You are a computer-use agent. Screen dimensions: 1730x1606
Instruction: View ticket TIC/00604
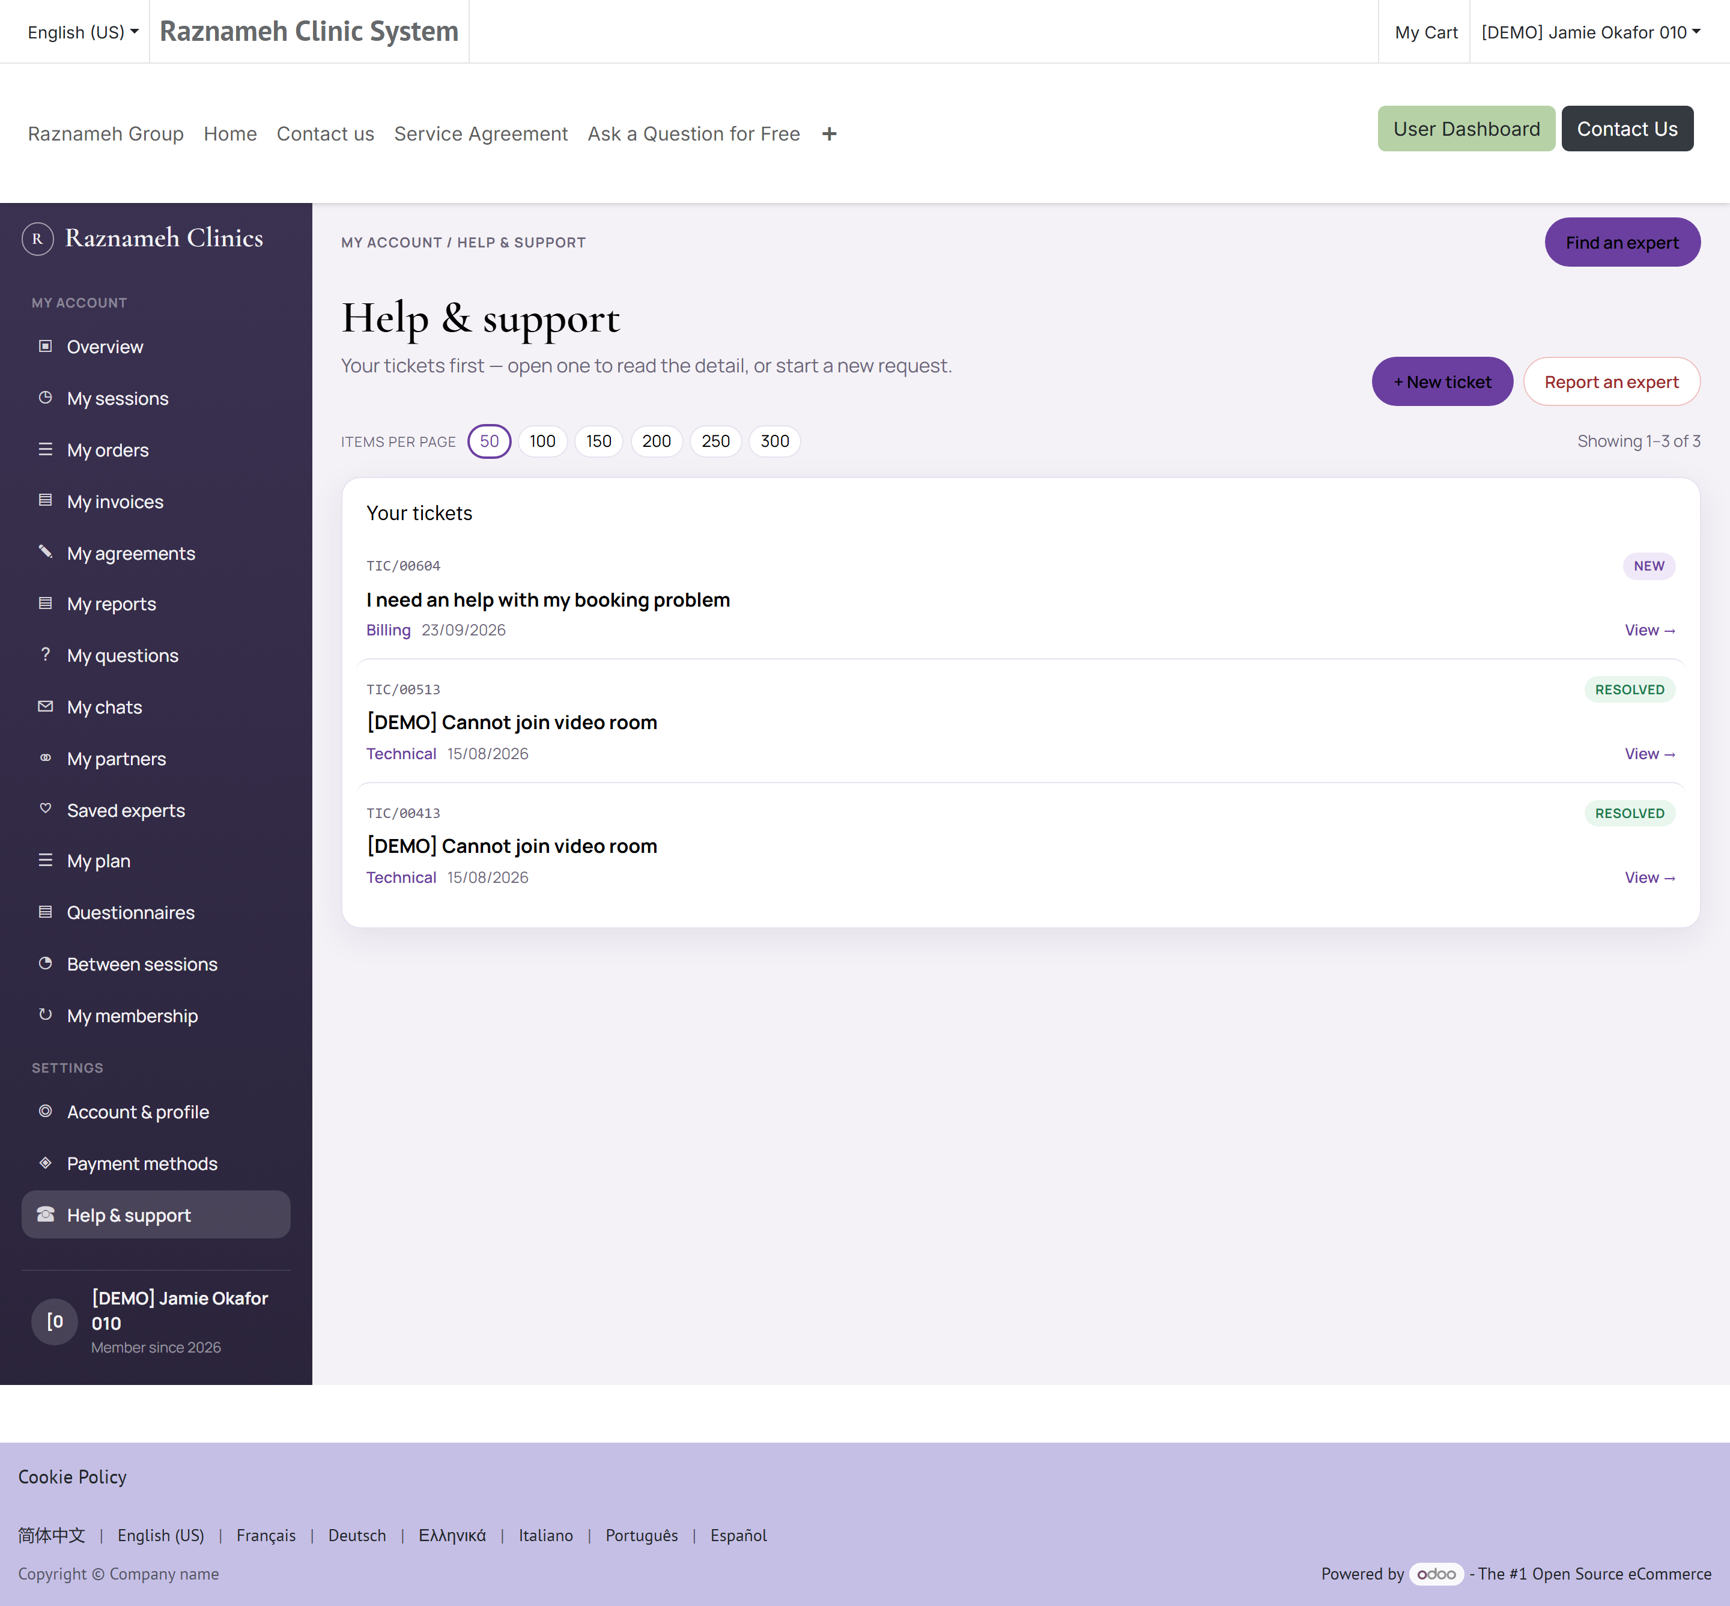pyautogui.click(x=1649, y=630)
